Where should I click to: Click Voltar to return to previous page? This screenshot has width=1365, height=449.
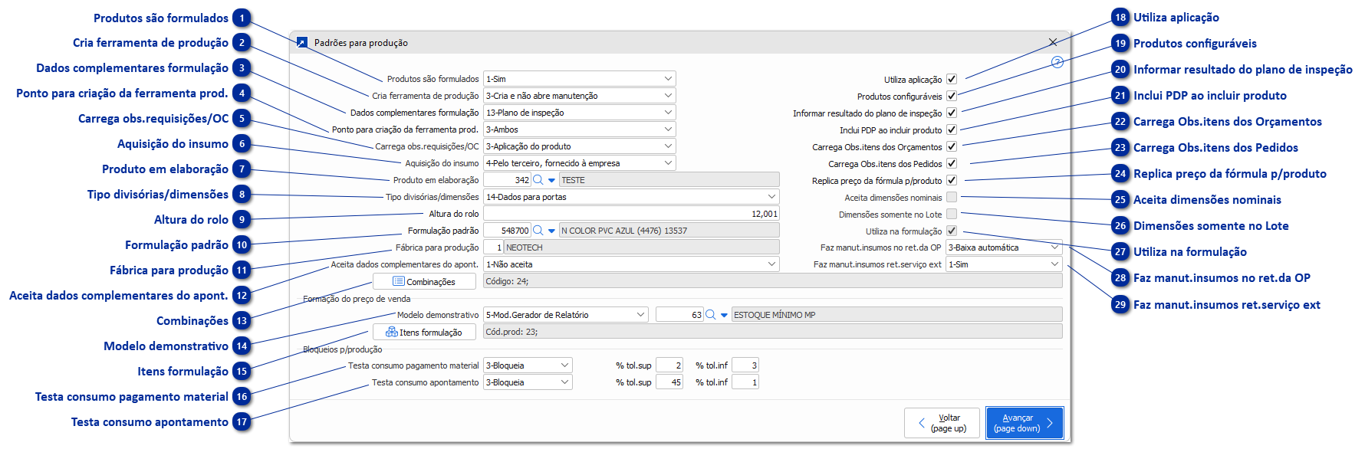[x=942, y=423]
